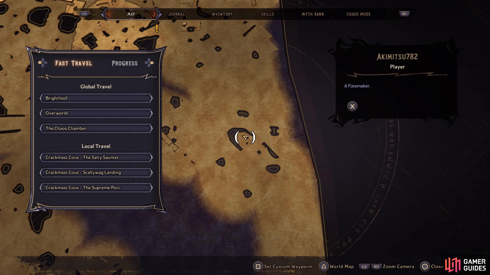Click the X close button on profile

[x=352, y=106]
